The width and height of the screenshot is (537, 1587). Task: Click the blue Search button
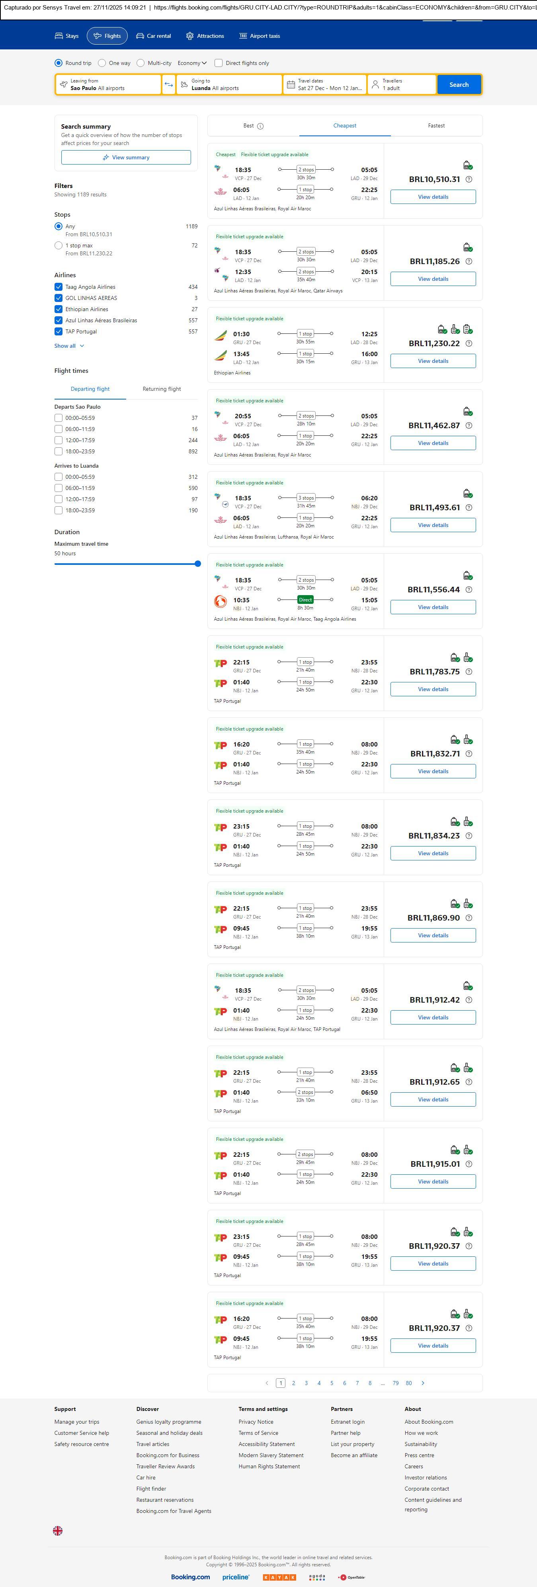click(x=459, y=84)
